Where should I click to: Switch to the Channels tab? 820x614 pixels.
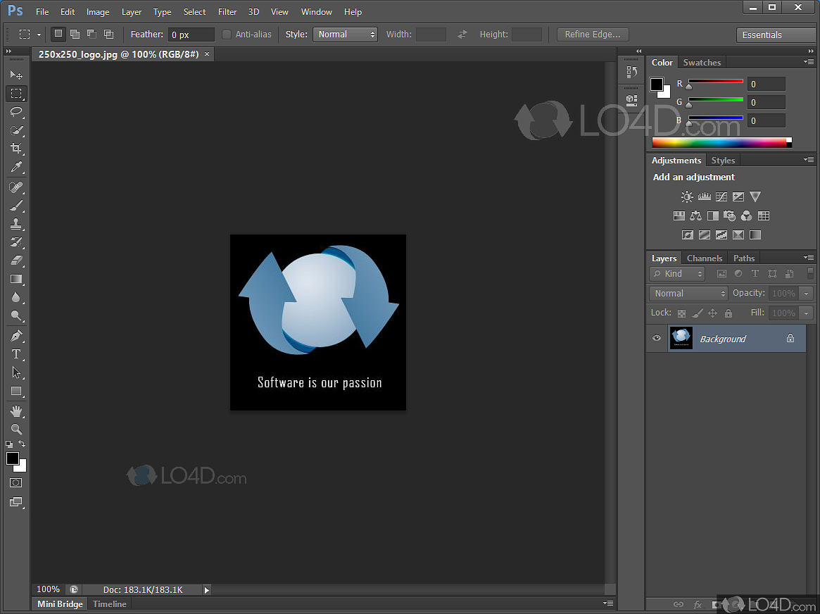tap(704, 258)
